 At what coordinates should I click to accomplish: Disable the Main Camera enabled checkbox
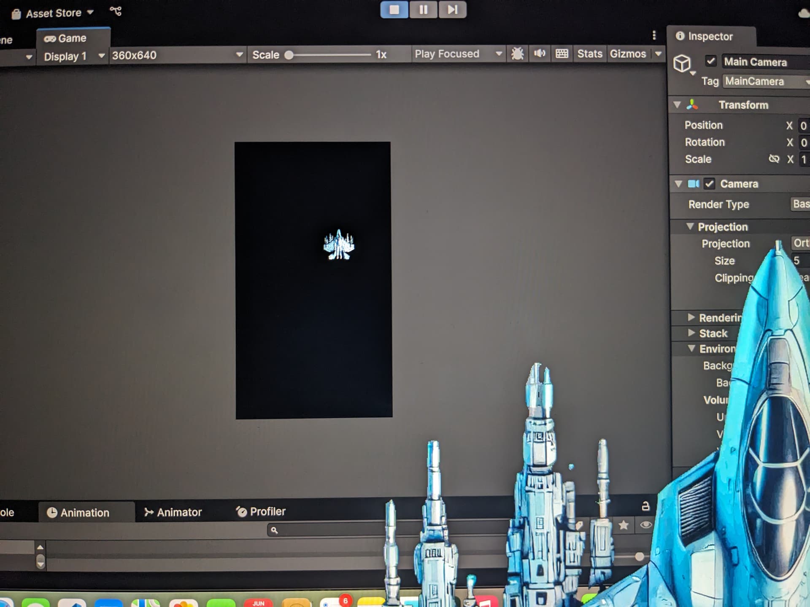coord(711,61)
